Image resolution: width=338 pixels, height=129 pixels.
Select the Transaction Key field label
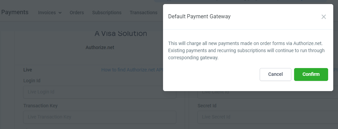40,106
